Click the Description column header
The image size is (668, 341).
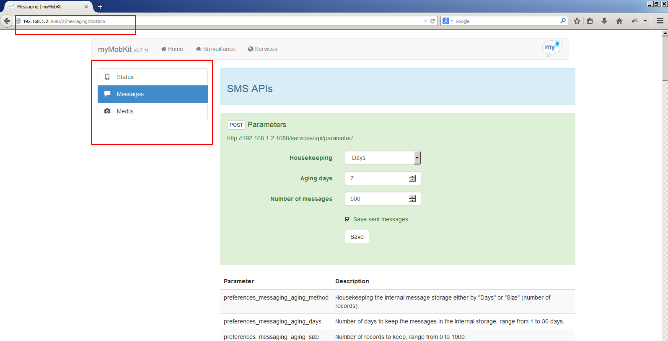click(352, 281)
